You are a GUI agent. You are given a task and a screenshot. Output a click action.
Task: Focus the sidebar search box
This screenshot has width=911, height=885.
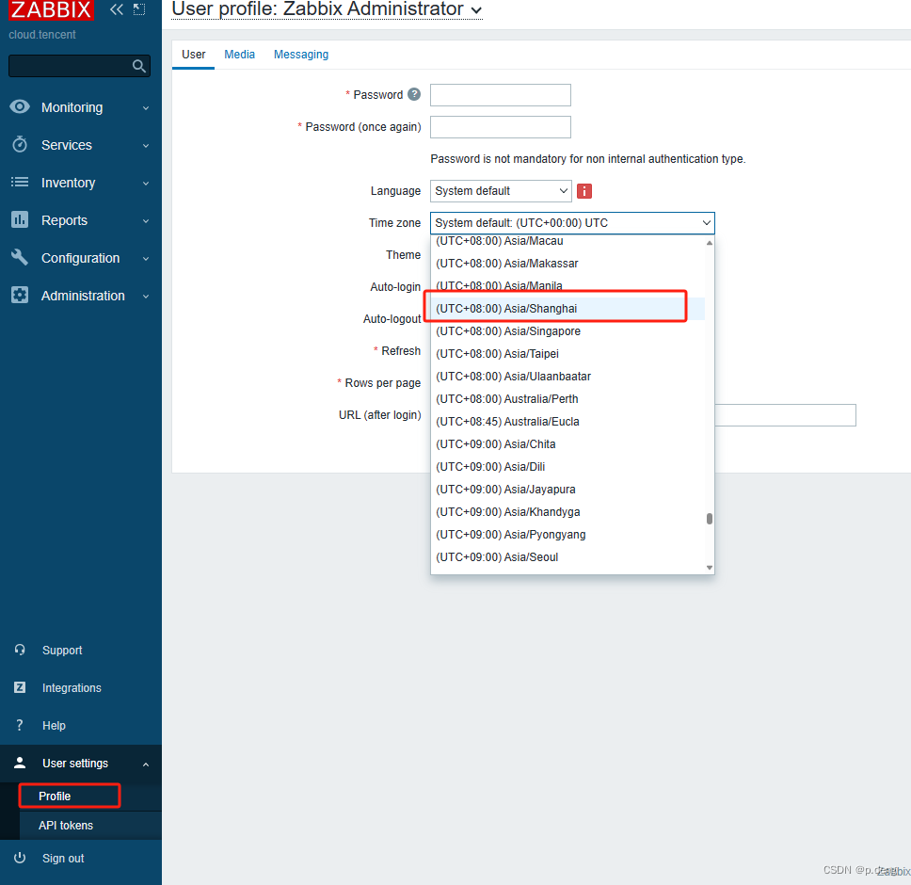point(79,66)
